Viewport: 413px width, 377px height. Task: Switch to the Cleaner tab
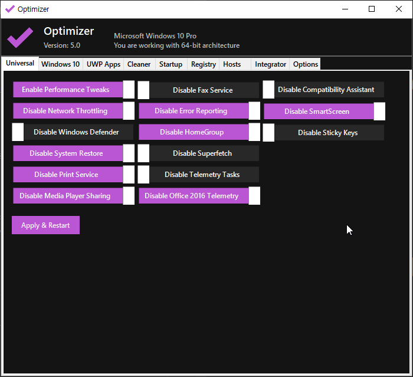139,64
